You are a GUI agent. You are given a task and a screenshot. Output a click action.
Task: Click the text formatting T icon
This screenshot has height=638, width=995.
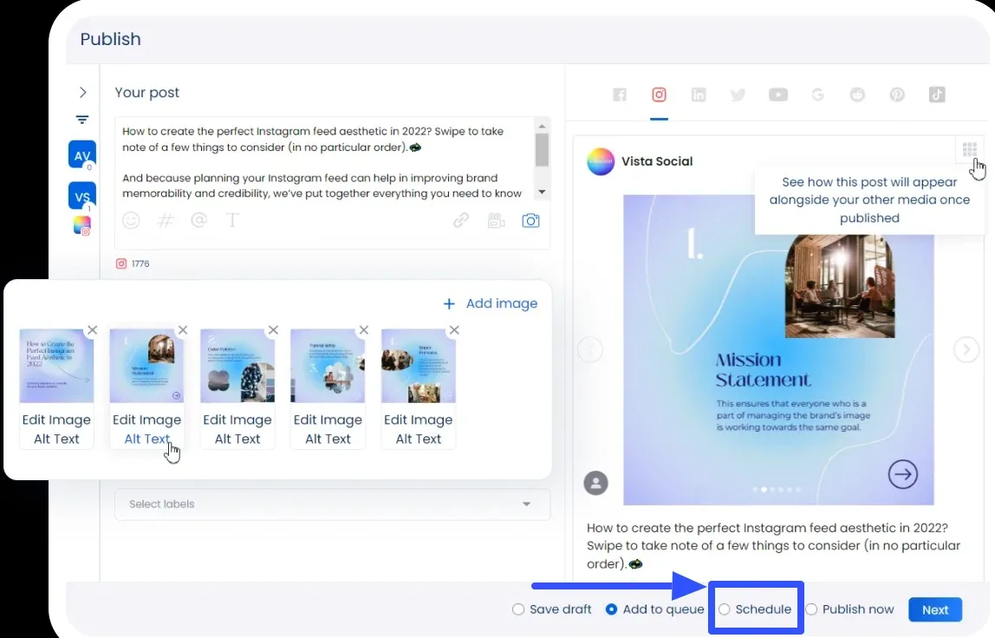coord(232,221)
